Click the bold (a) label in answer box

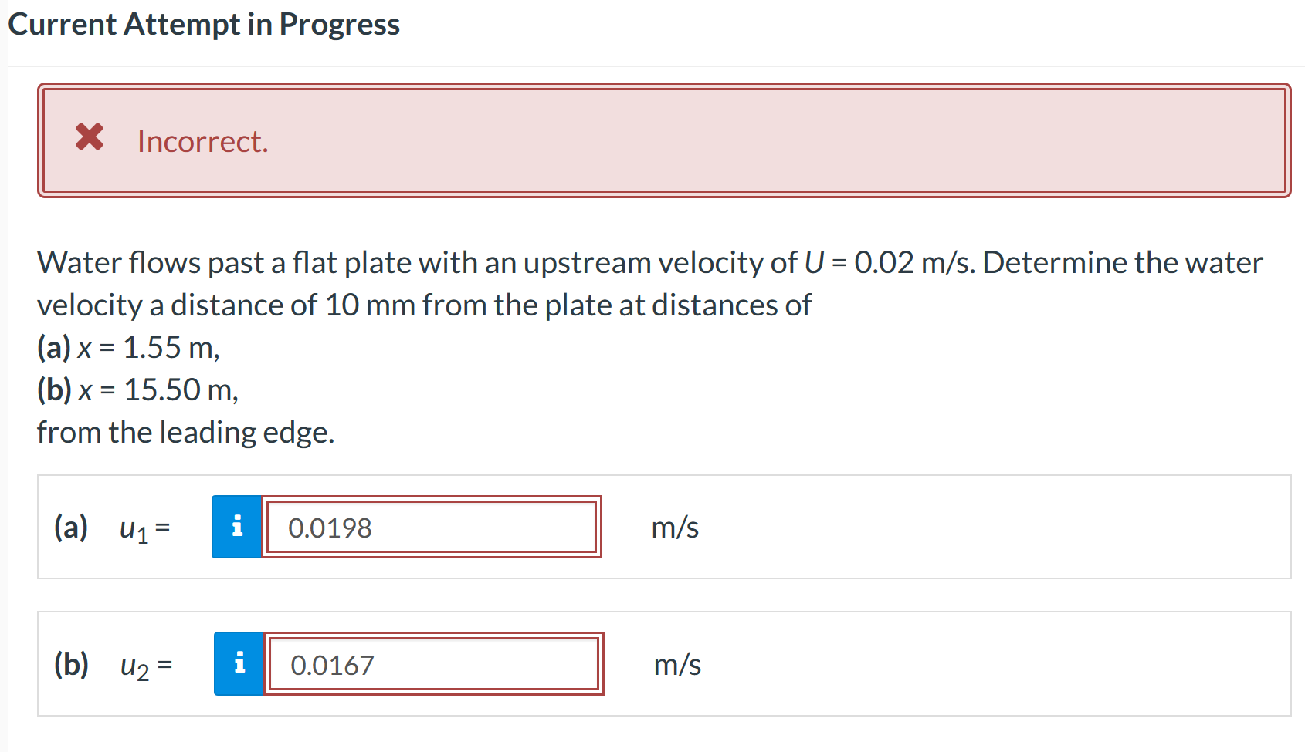pos(71,528)
